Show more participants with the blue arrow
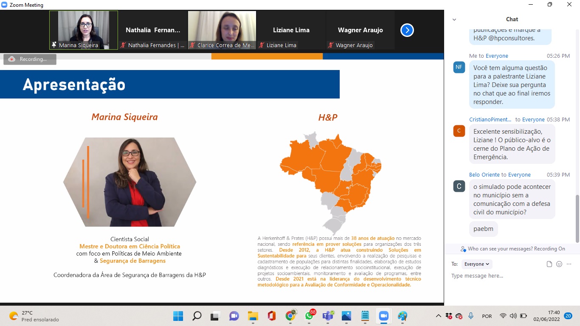Screen dimensions: 580x326 [x=407, y=30]
